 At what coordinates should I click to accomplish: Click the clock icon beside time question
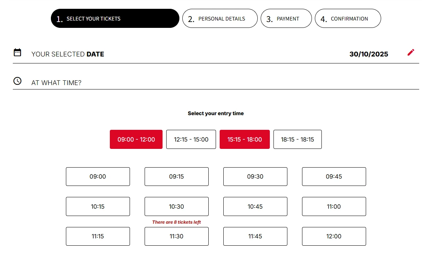17,81
